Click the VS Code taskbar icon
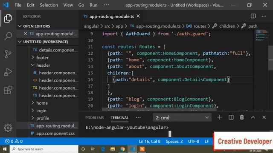Viewport: 273px width, 153px height. click(132, 149)
